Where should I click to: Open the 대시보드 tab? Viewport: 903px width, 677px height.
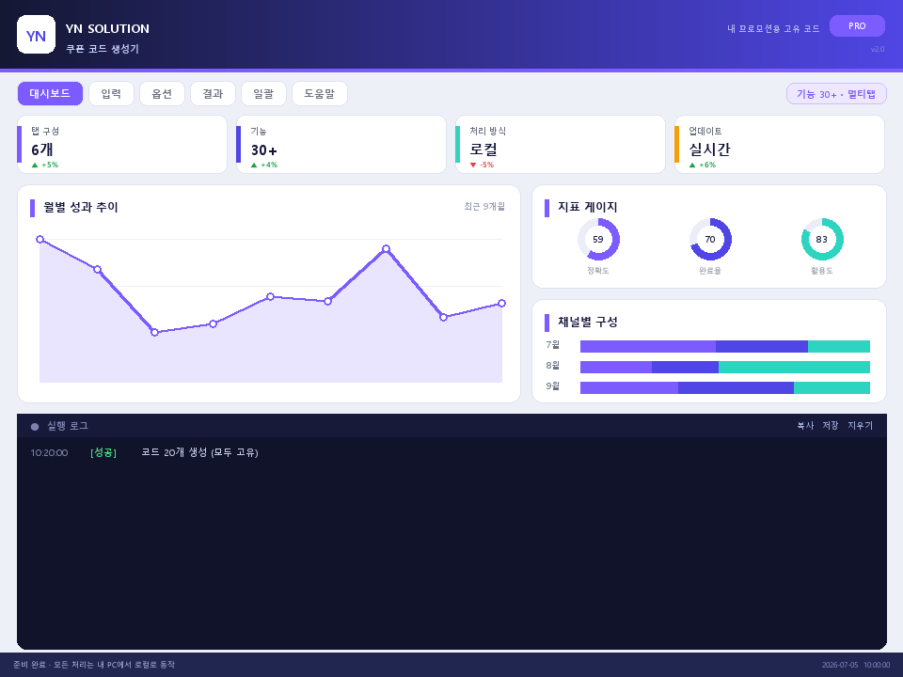click(50, 94)
